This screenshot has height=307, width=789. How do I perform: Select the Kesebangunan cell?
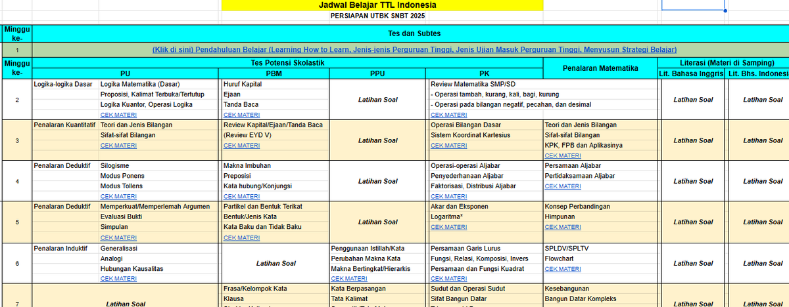pyautogui.click(x=601, y=289)
